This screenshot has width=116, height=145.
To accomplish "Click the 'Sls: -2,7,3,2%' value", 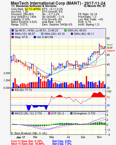I will coord(51,14).
